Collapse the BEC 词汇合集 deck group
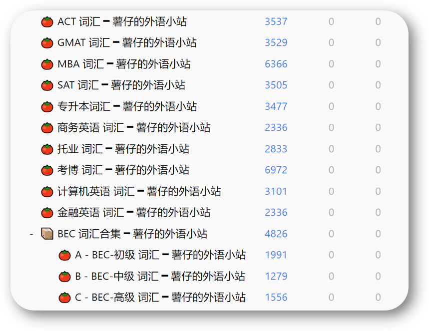Screen dimensions: 429x331 click(31, 234)
